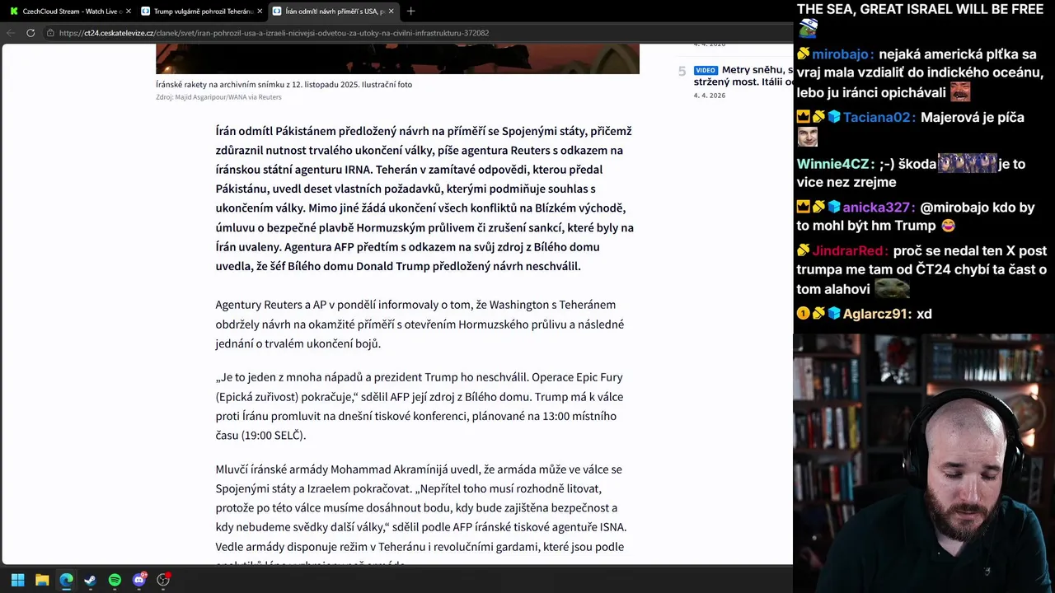Image resolution: width=1055 pixels, height=593 pixels.
Task: Click the emote at end of JindrarRed's message
Action: pos(892,288)
